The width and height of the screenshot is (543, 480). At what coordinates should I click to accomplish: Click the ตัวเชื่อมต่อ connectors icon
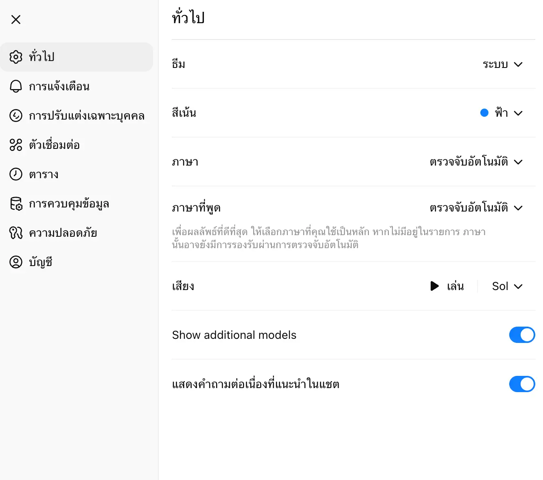(16, 145)
